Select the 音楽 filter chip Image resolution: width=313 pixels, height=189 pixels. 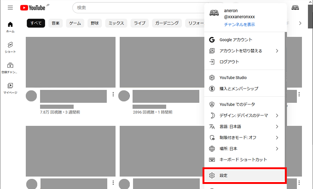[x=56, y=23]
